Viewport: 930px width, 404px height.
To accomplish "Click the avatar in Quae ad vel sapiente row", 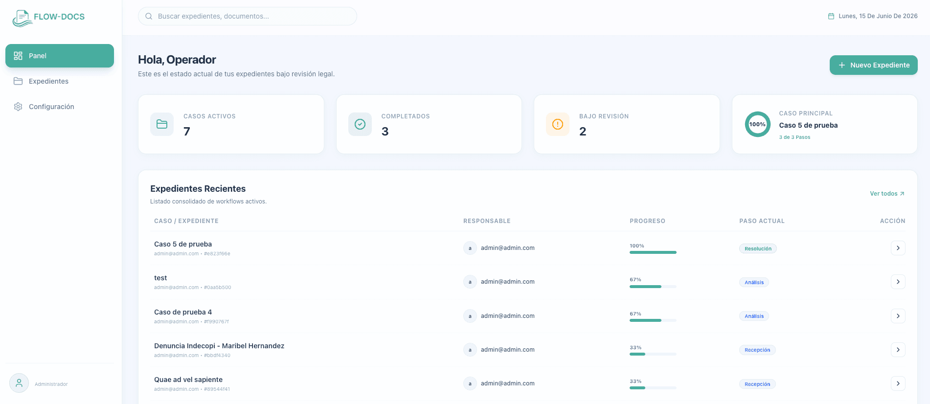I will click(470, 383).
